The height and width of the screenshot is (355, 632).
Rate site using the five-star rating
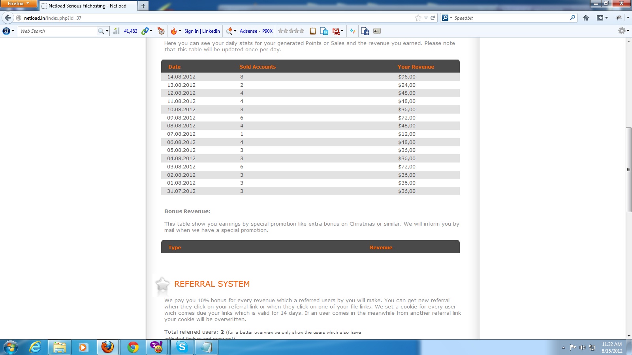click(x=291, y=31)
